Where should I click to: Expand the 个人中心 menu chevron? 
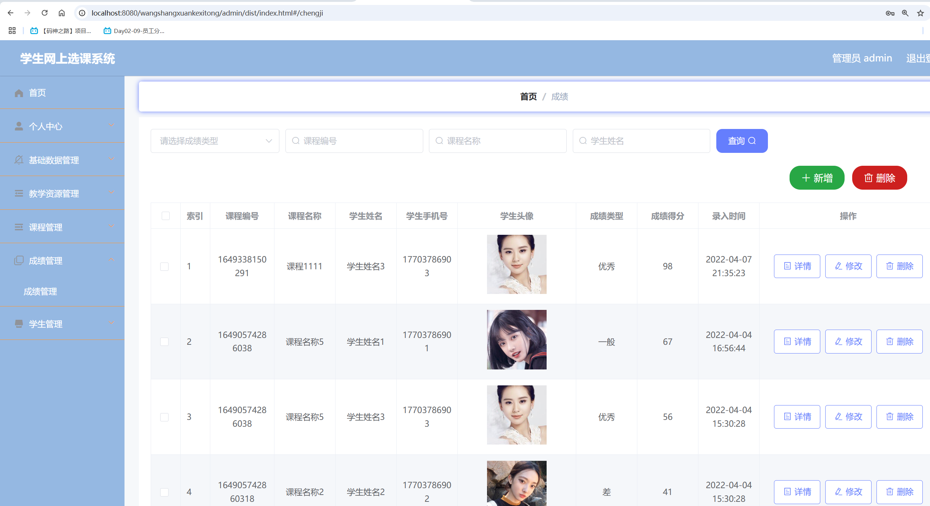click(111, 126)
